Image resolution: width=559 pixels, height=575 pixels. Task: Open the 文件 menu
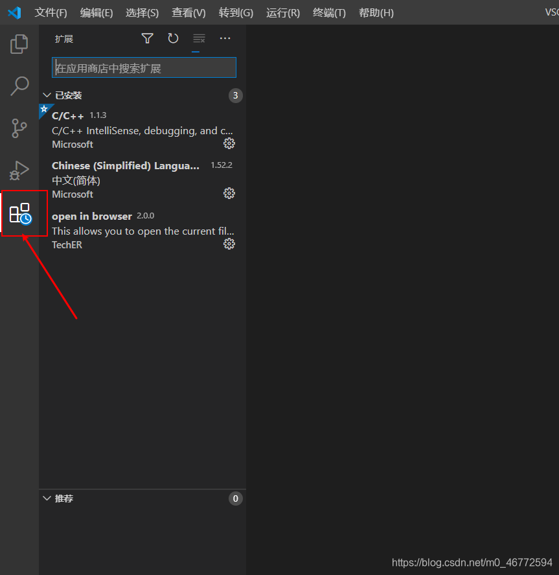51,12
